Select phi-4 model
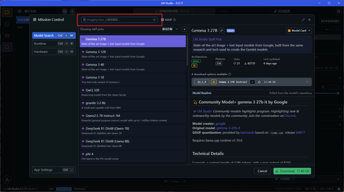 point(133,156)
